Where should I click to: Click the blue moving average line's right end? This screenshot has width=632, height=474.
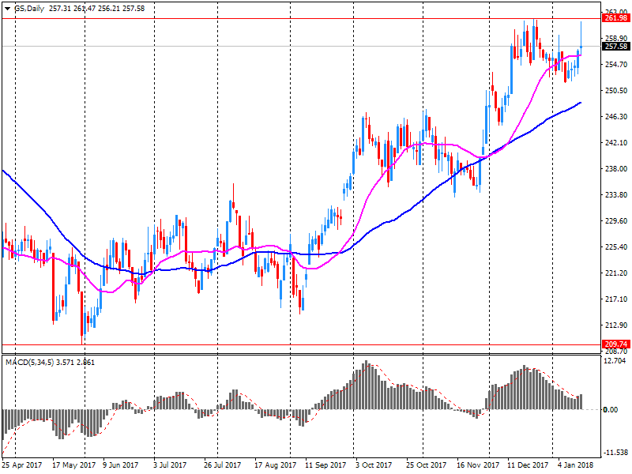pos(581,103)
